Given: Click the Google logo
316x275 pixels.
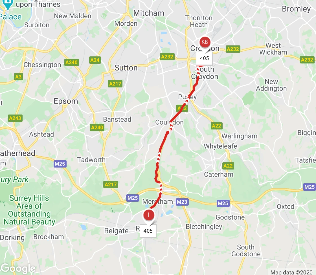Looking at the screenshot, I should [18, 268].
